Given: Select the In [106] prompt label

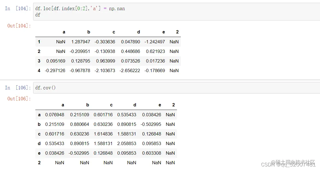Looking at the screenshot, I should coord(18,88).
